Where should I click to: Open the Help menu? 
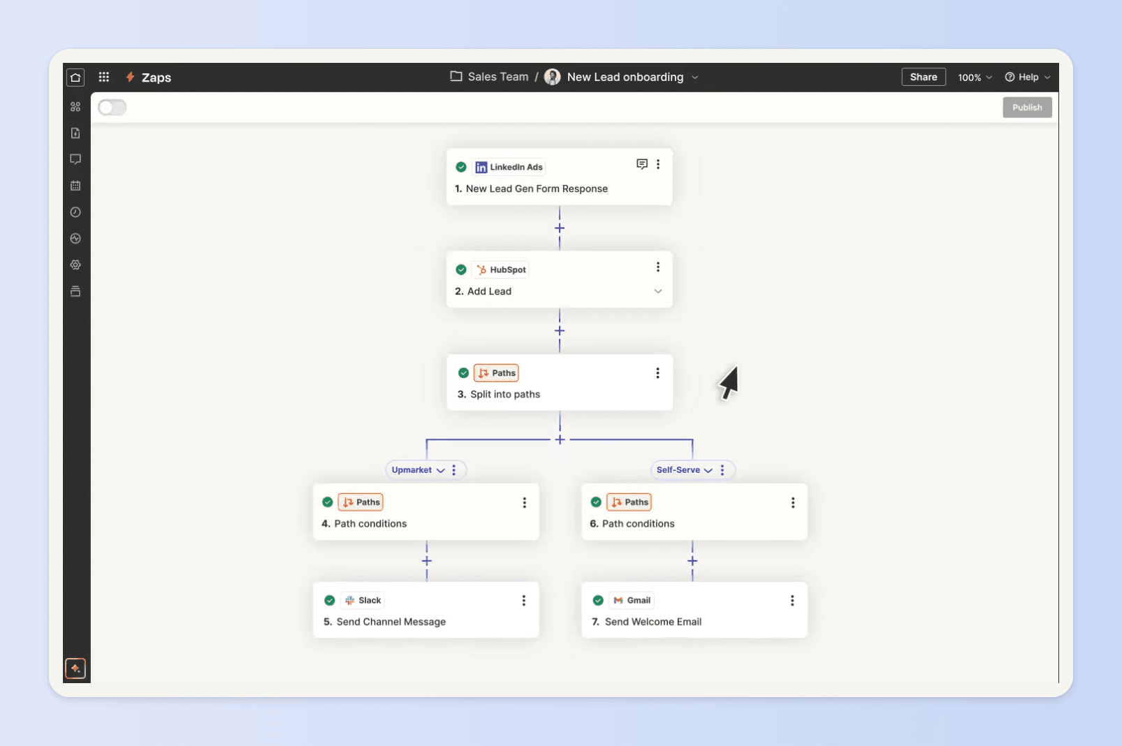pos(1028,78)
